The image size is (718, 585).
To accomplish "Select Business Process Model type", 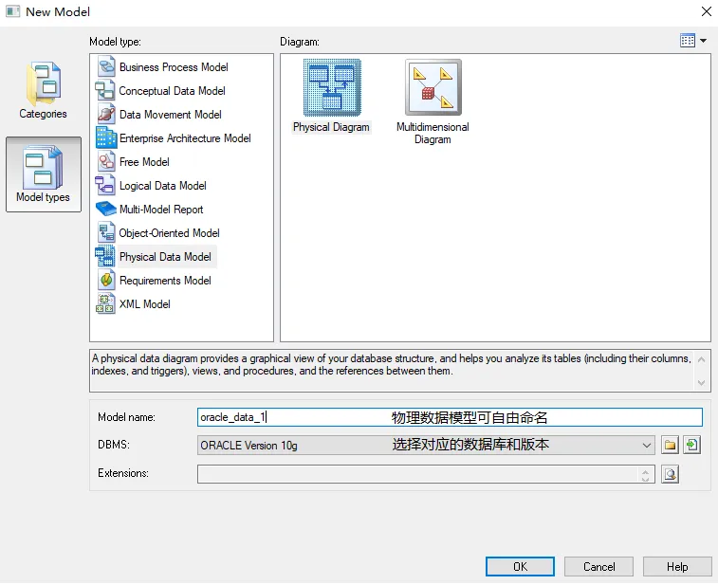I will coord(173,67).
